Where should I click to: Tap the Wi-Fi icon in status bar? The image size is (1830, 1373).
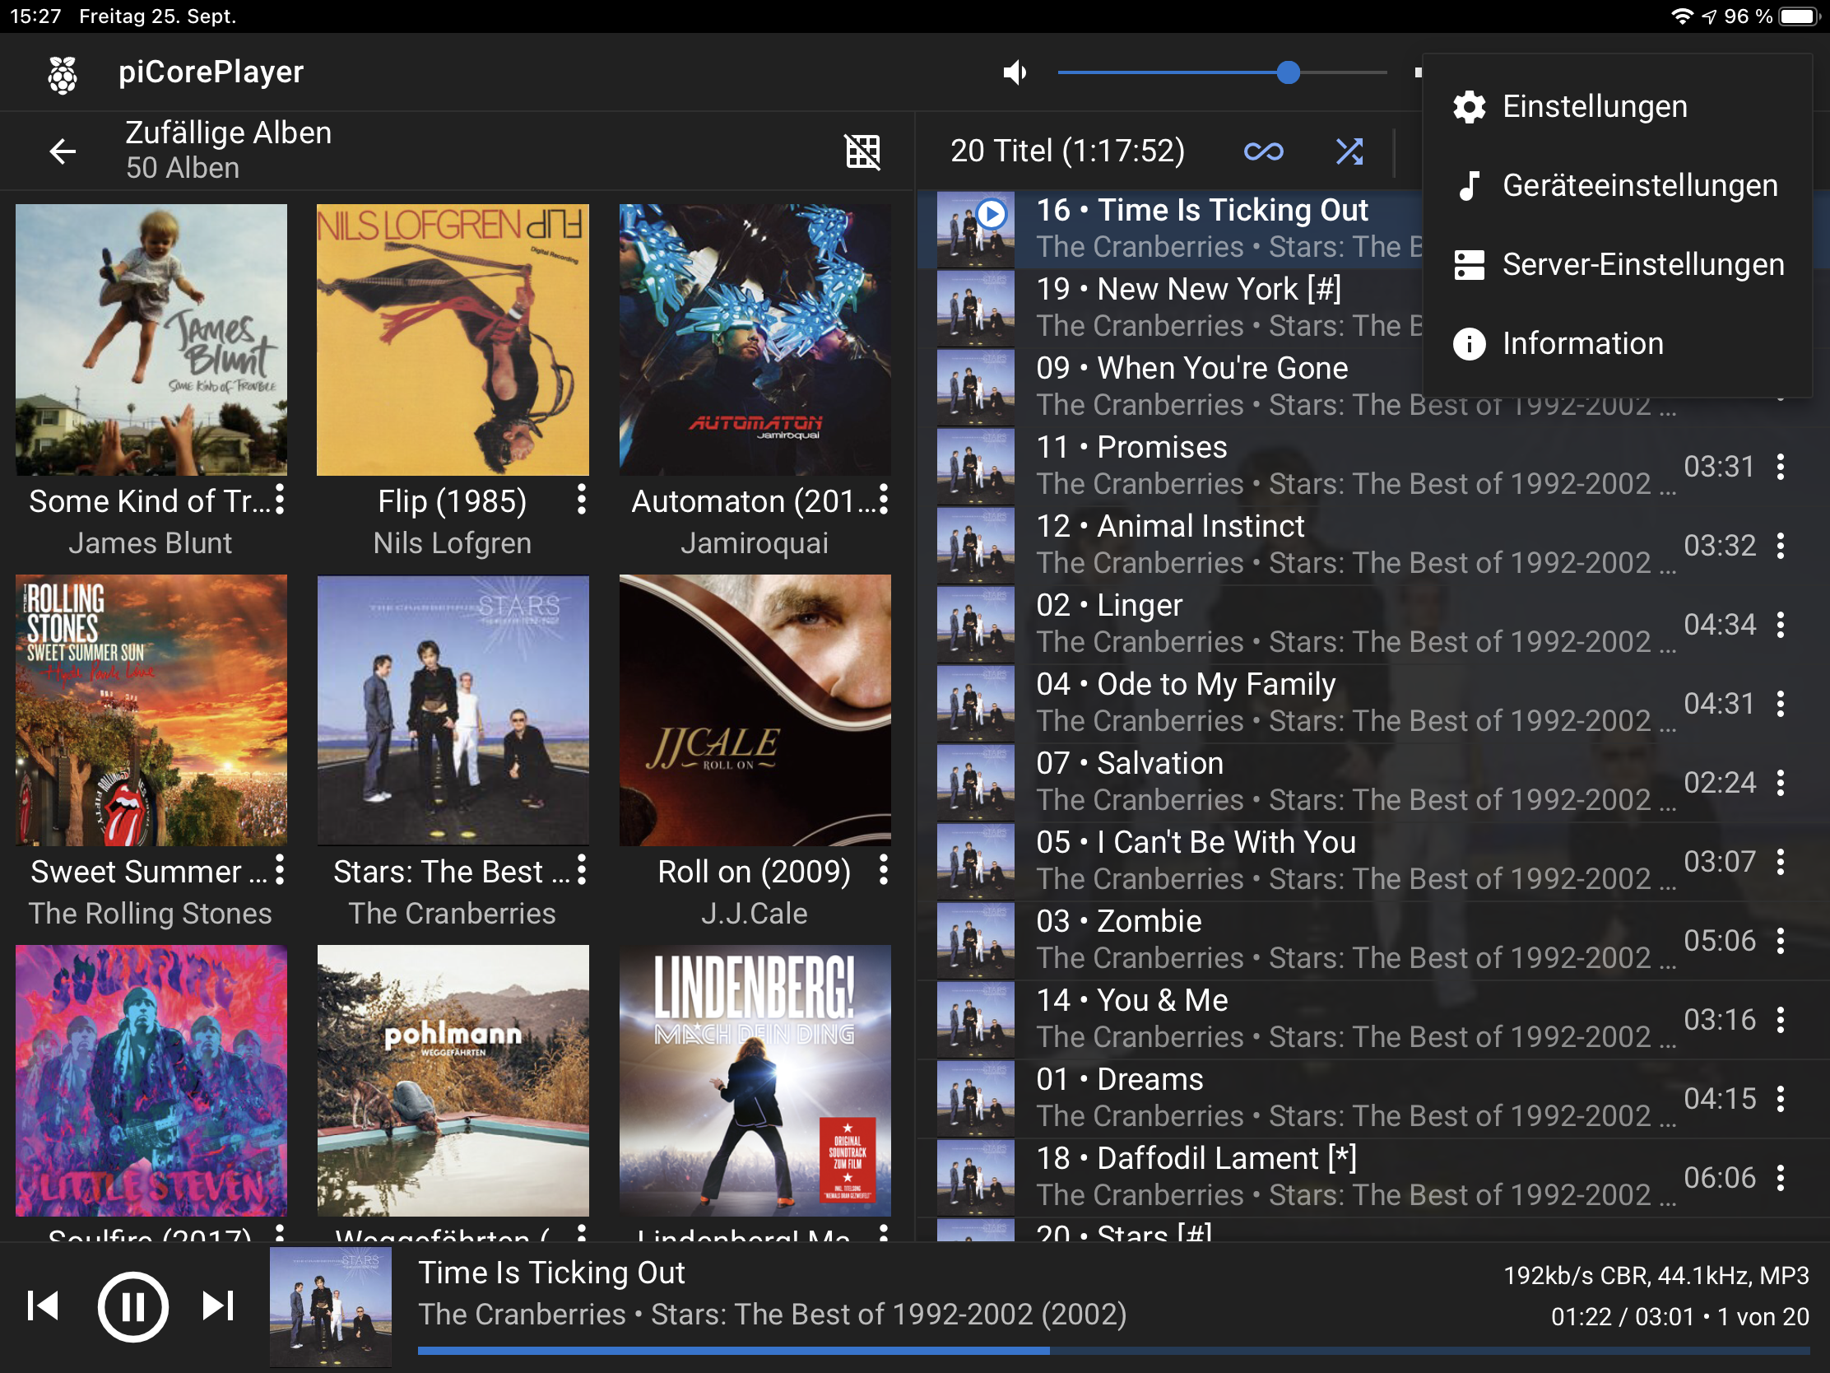pos(1681,16)
